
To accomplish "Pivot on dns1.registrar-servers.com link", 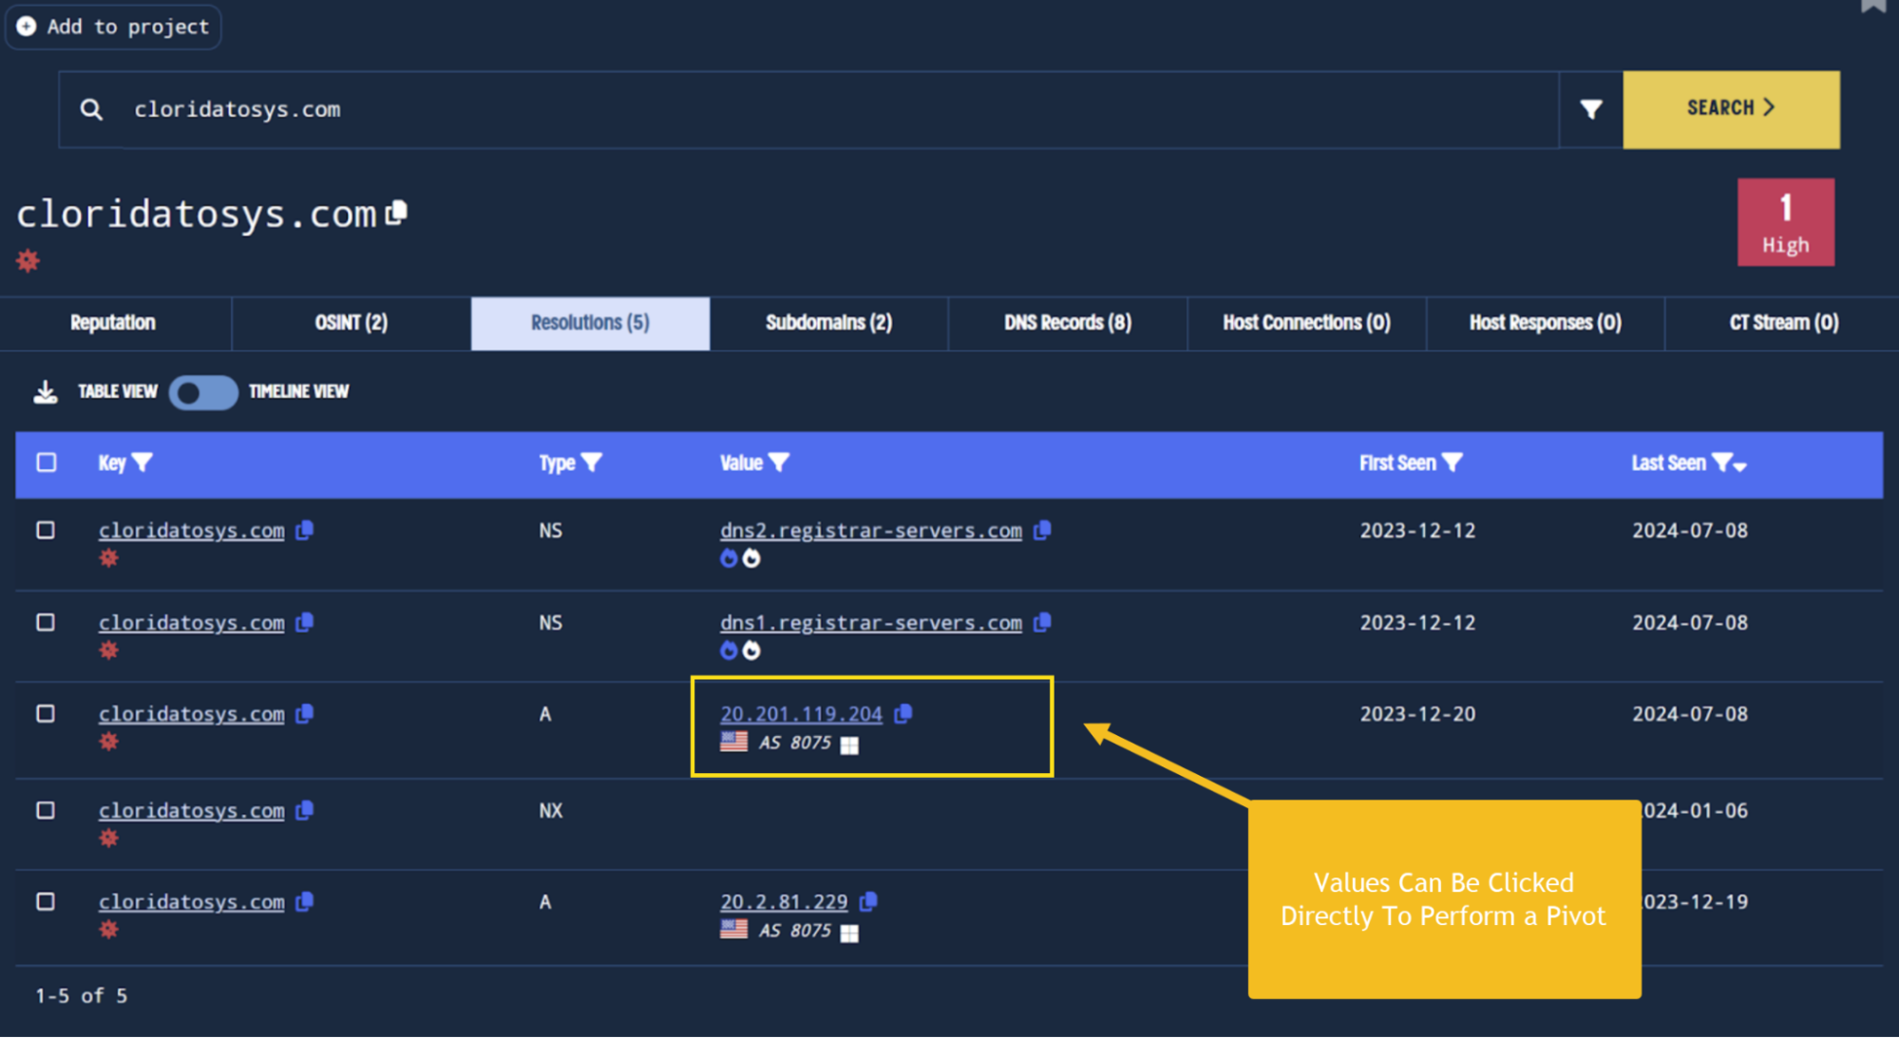I will [x=871, y=623].
